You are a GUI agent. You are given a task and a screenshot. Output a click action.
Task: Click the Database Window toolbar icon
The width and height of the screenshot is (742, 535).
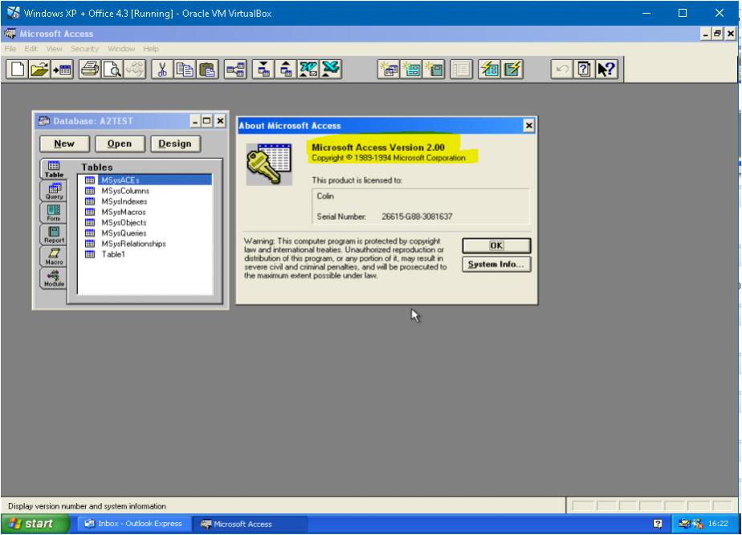pos(461,70)
